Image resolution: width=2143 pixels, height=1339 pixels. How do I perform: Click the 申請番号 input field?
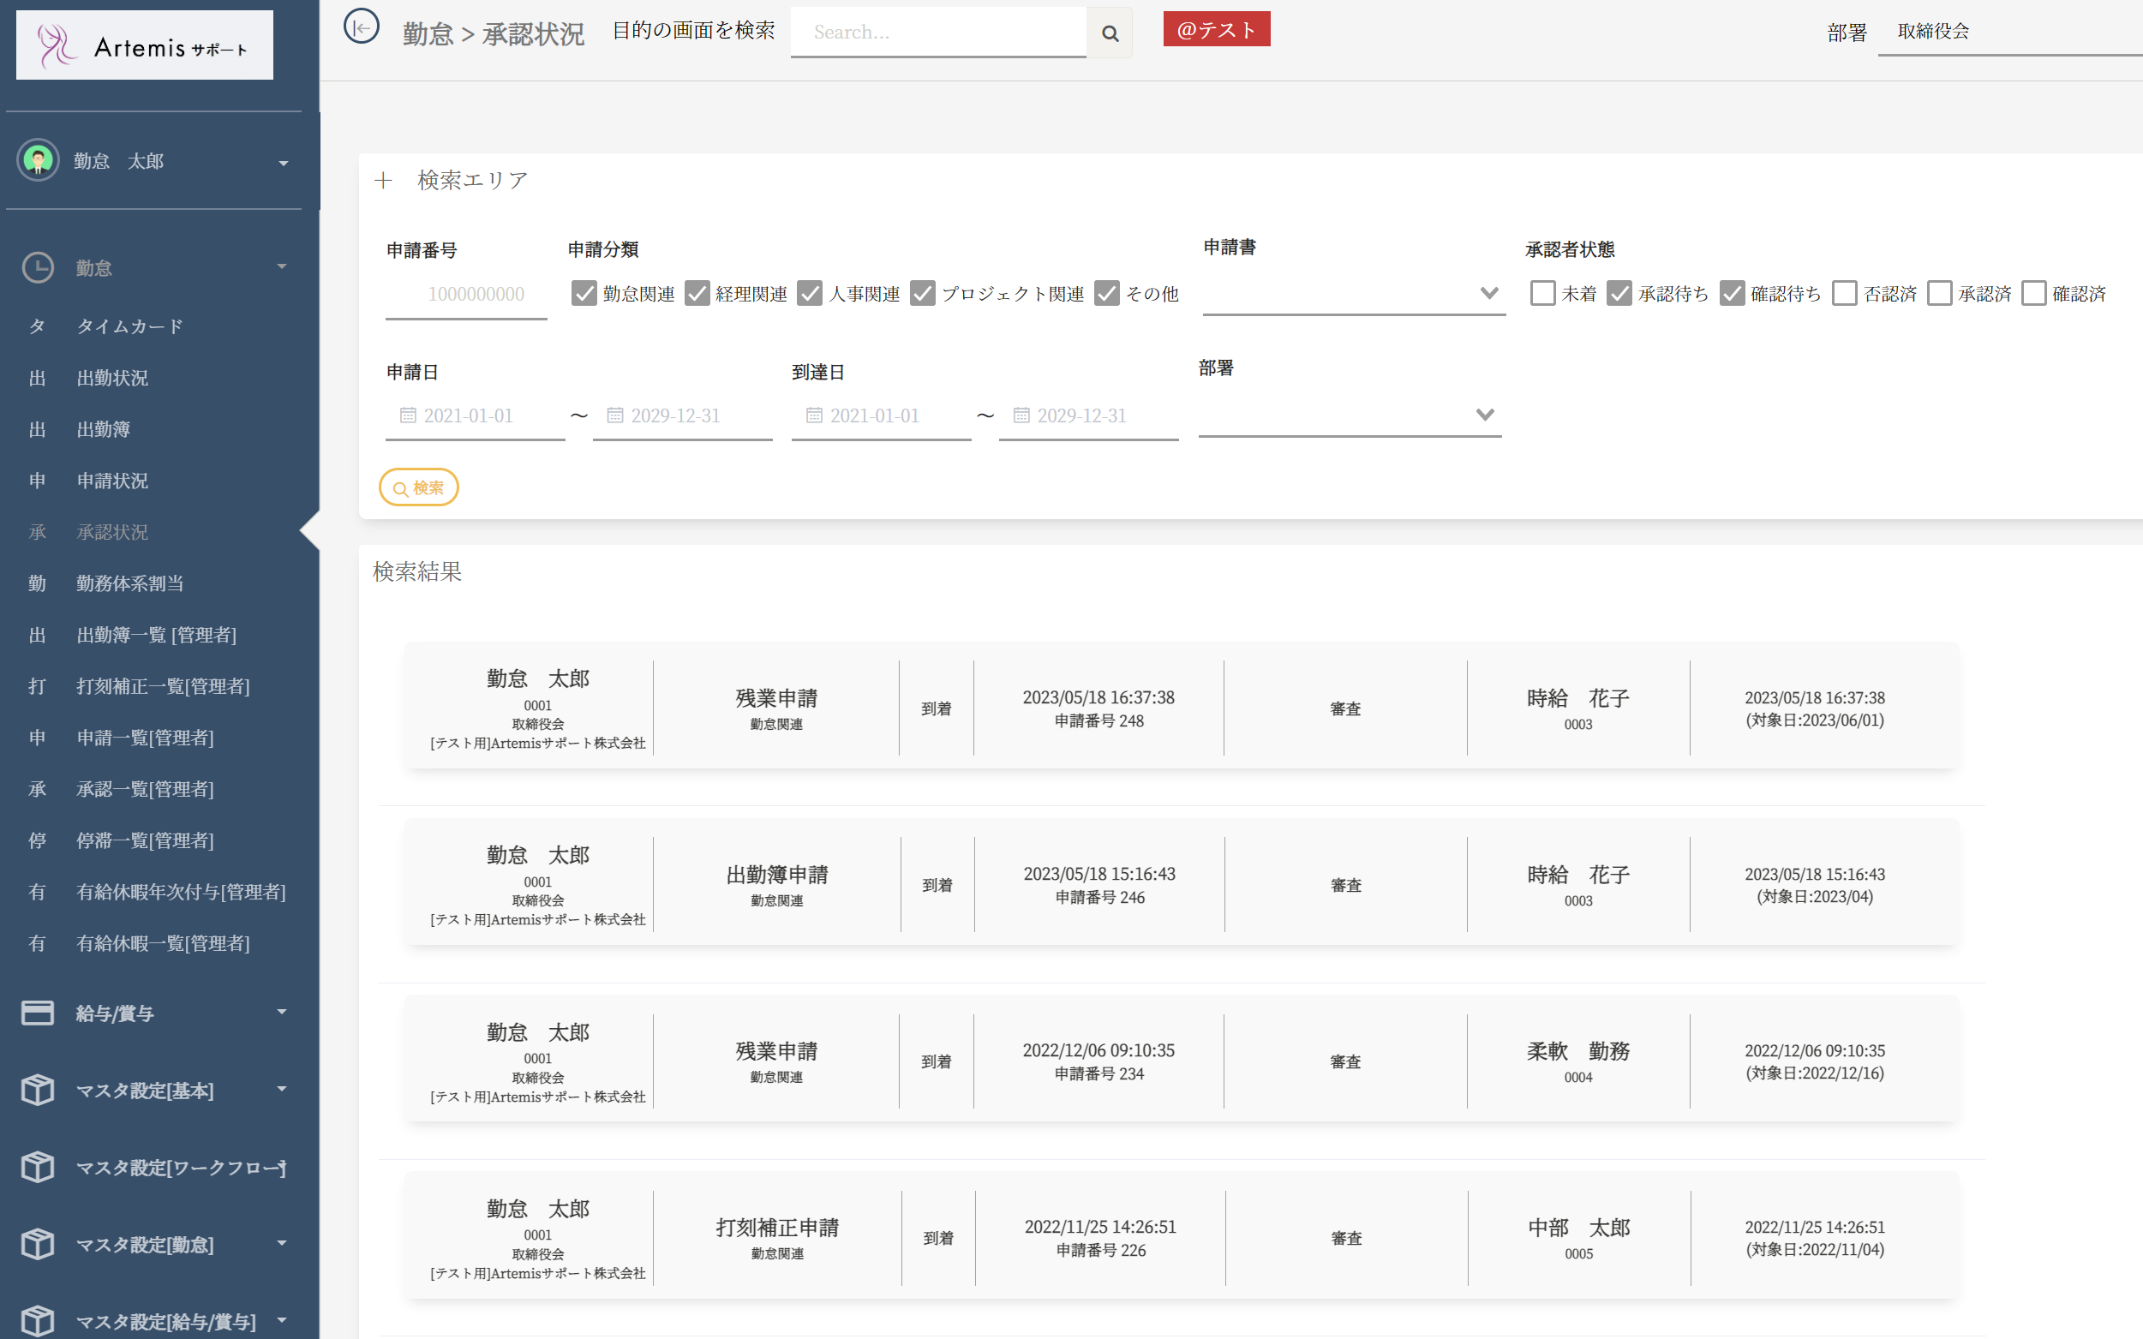(x=467, y=295)
